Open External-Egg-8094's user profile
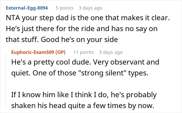This screenshot has height=113, width=182. tap(27, 8)
